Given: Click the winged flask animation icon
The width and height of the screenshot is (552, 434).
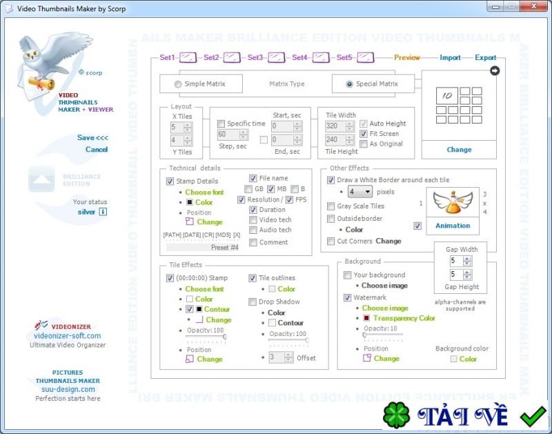Looking at the screenshot, I should tap(453, 202).
